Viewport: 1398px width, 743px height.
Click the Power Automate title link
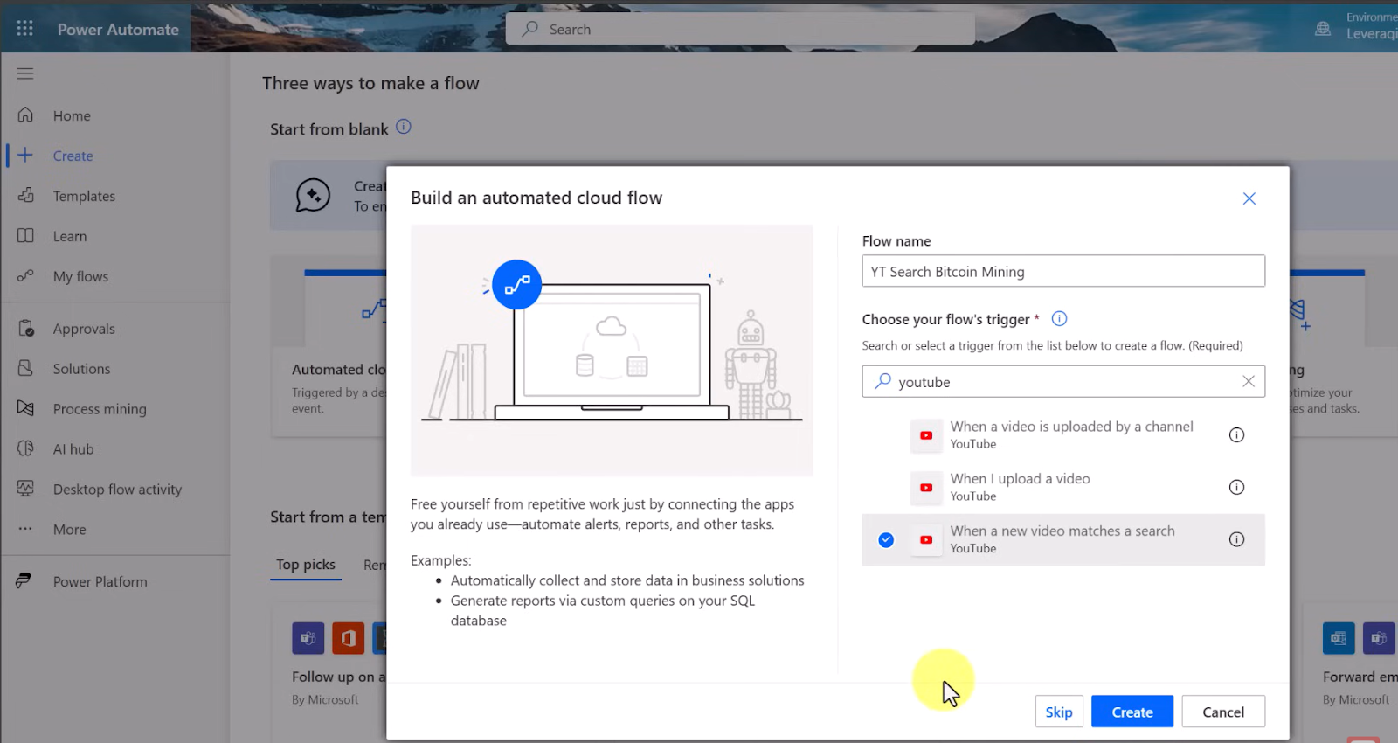tap(118, 29)
